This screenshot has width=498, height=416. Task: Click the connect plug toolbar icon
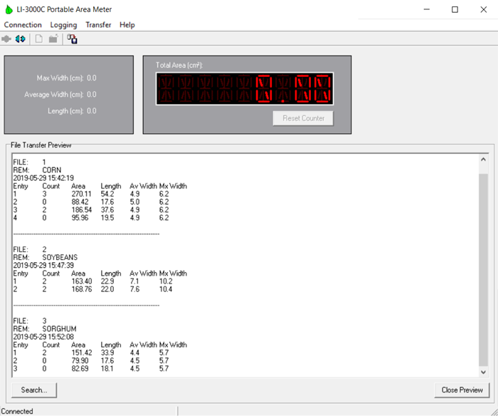(6, 39)
